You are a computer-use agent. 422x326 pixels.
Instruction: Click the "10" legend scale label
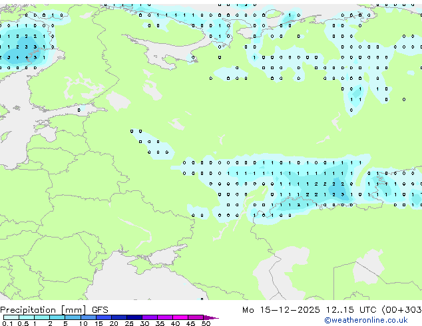click(x=83, y=323)
